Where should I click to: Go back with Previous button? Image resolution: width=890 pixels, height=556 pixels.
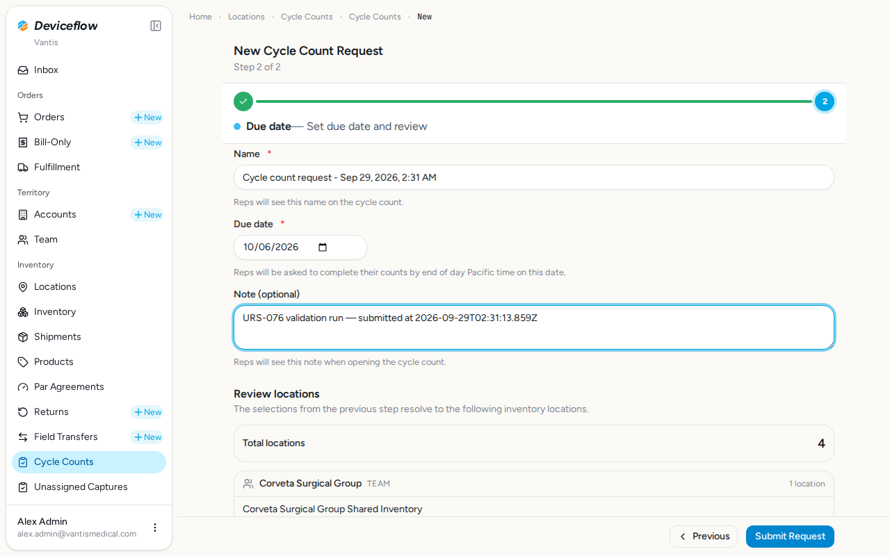(704, 537)
